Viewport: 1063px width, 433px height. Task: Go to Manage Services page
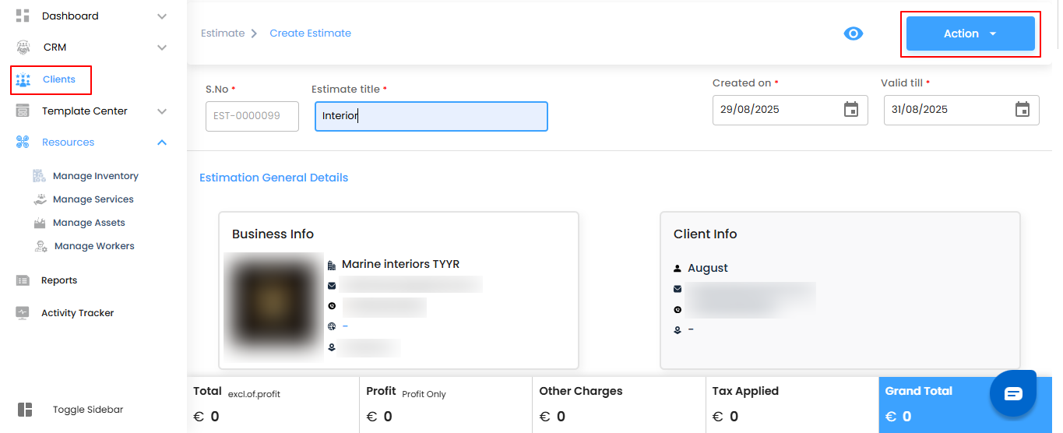tap(93, 199)
